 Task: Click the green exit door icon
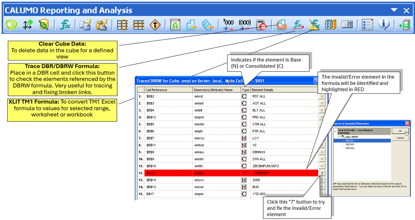404,25
